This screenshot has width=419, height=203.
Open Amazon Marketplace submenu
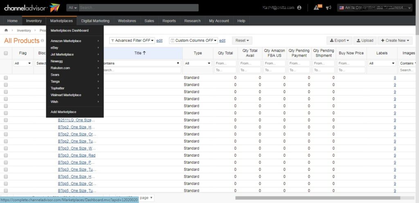[x=74, y=41]
